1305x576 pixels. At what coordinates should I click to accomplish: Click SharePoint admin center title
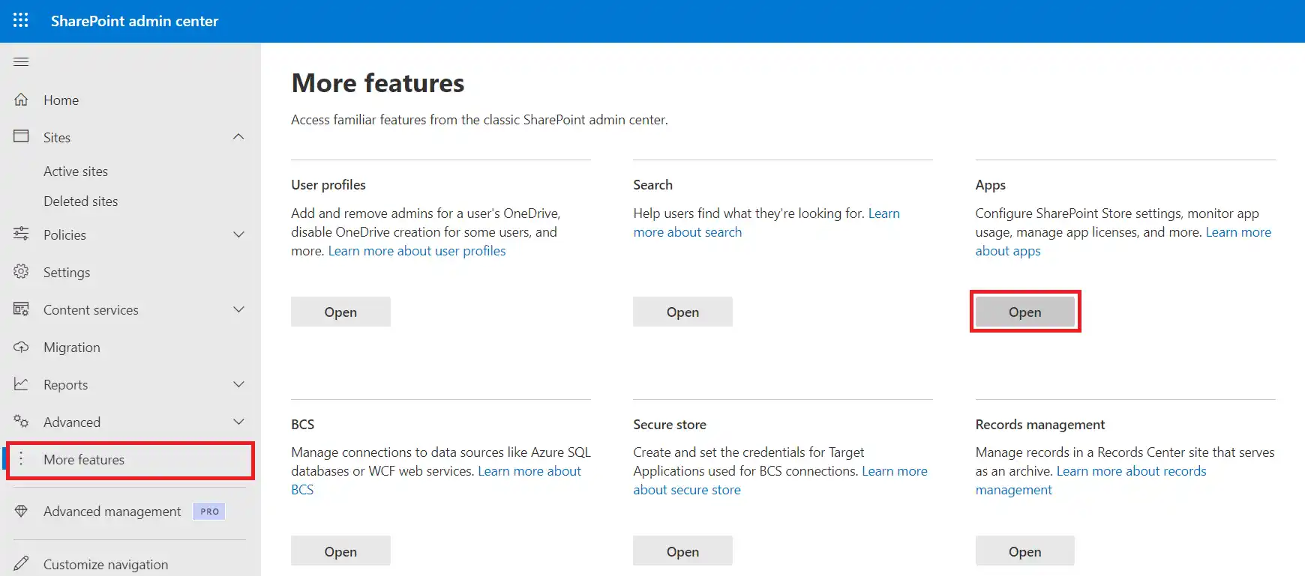pos(134,21)
